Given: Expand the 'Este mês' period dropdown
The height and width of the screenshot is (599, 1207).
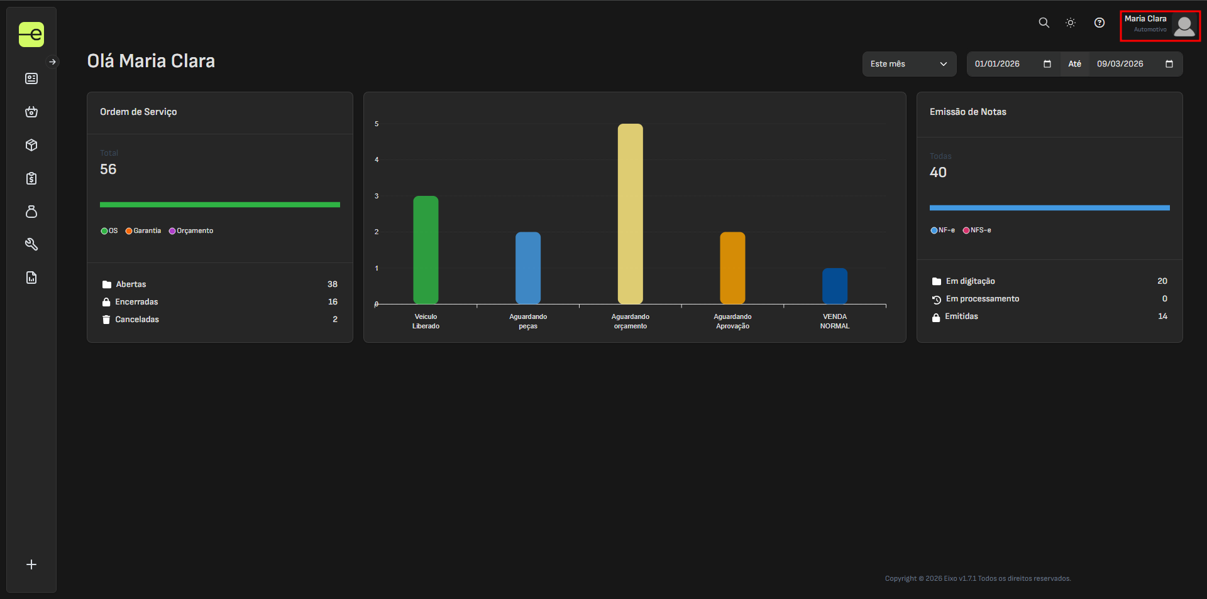Looking at the screenshot, I should (908, 64).
